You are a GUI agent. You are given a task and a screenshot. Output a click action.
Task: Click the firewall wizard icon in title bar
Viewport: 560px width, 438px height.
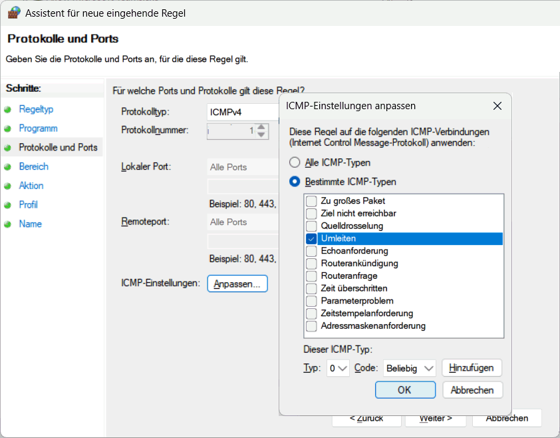14,13
